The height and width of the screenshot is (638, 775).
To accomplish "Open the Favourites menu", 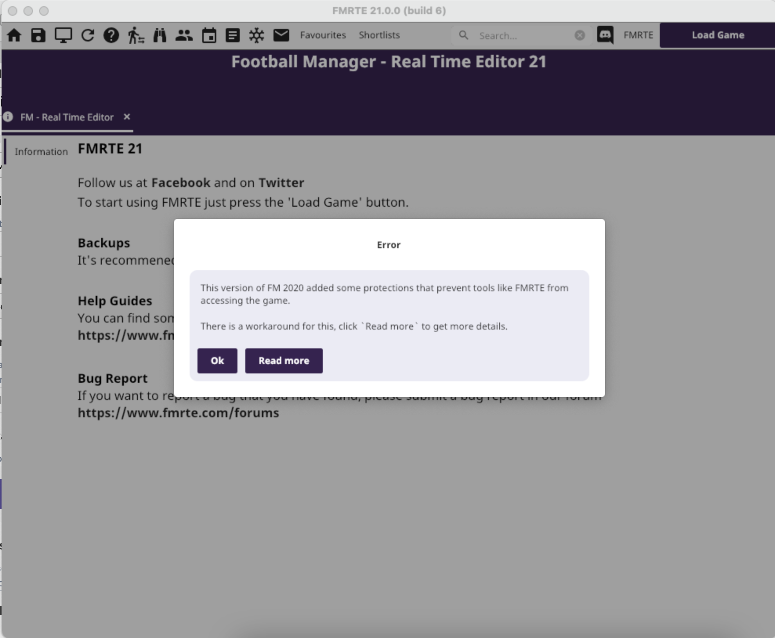I will [323, 35].
